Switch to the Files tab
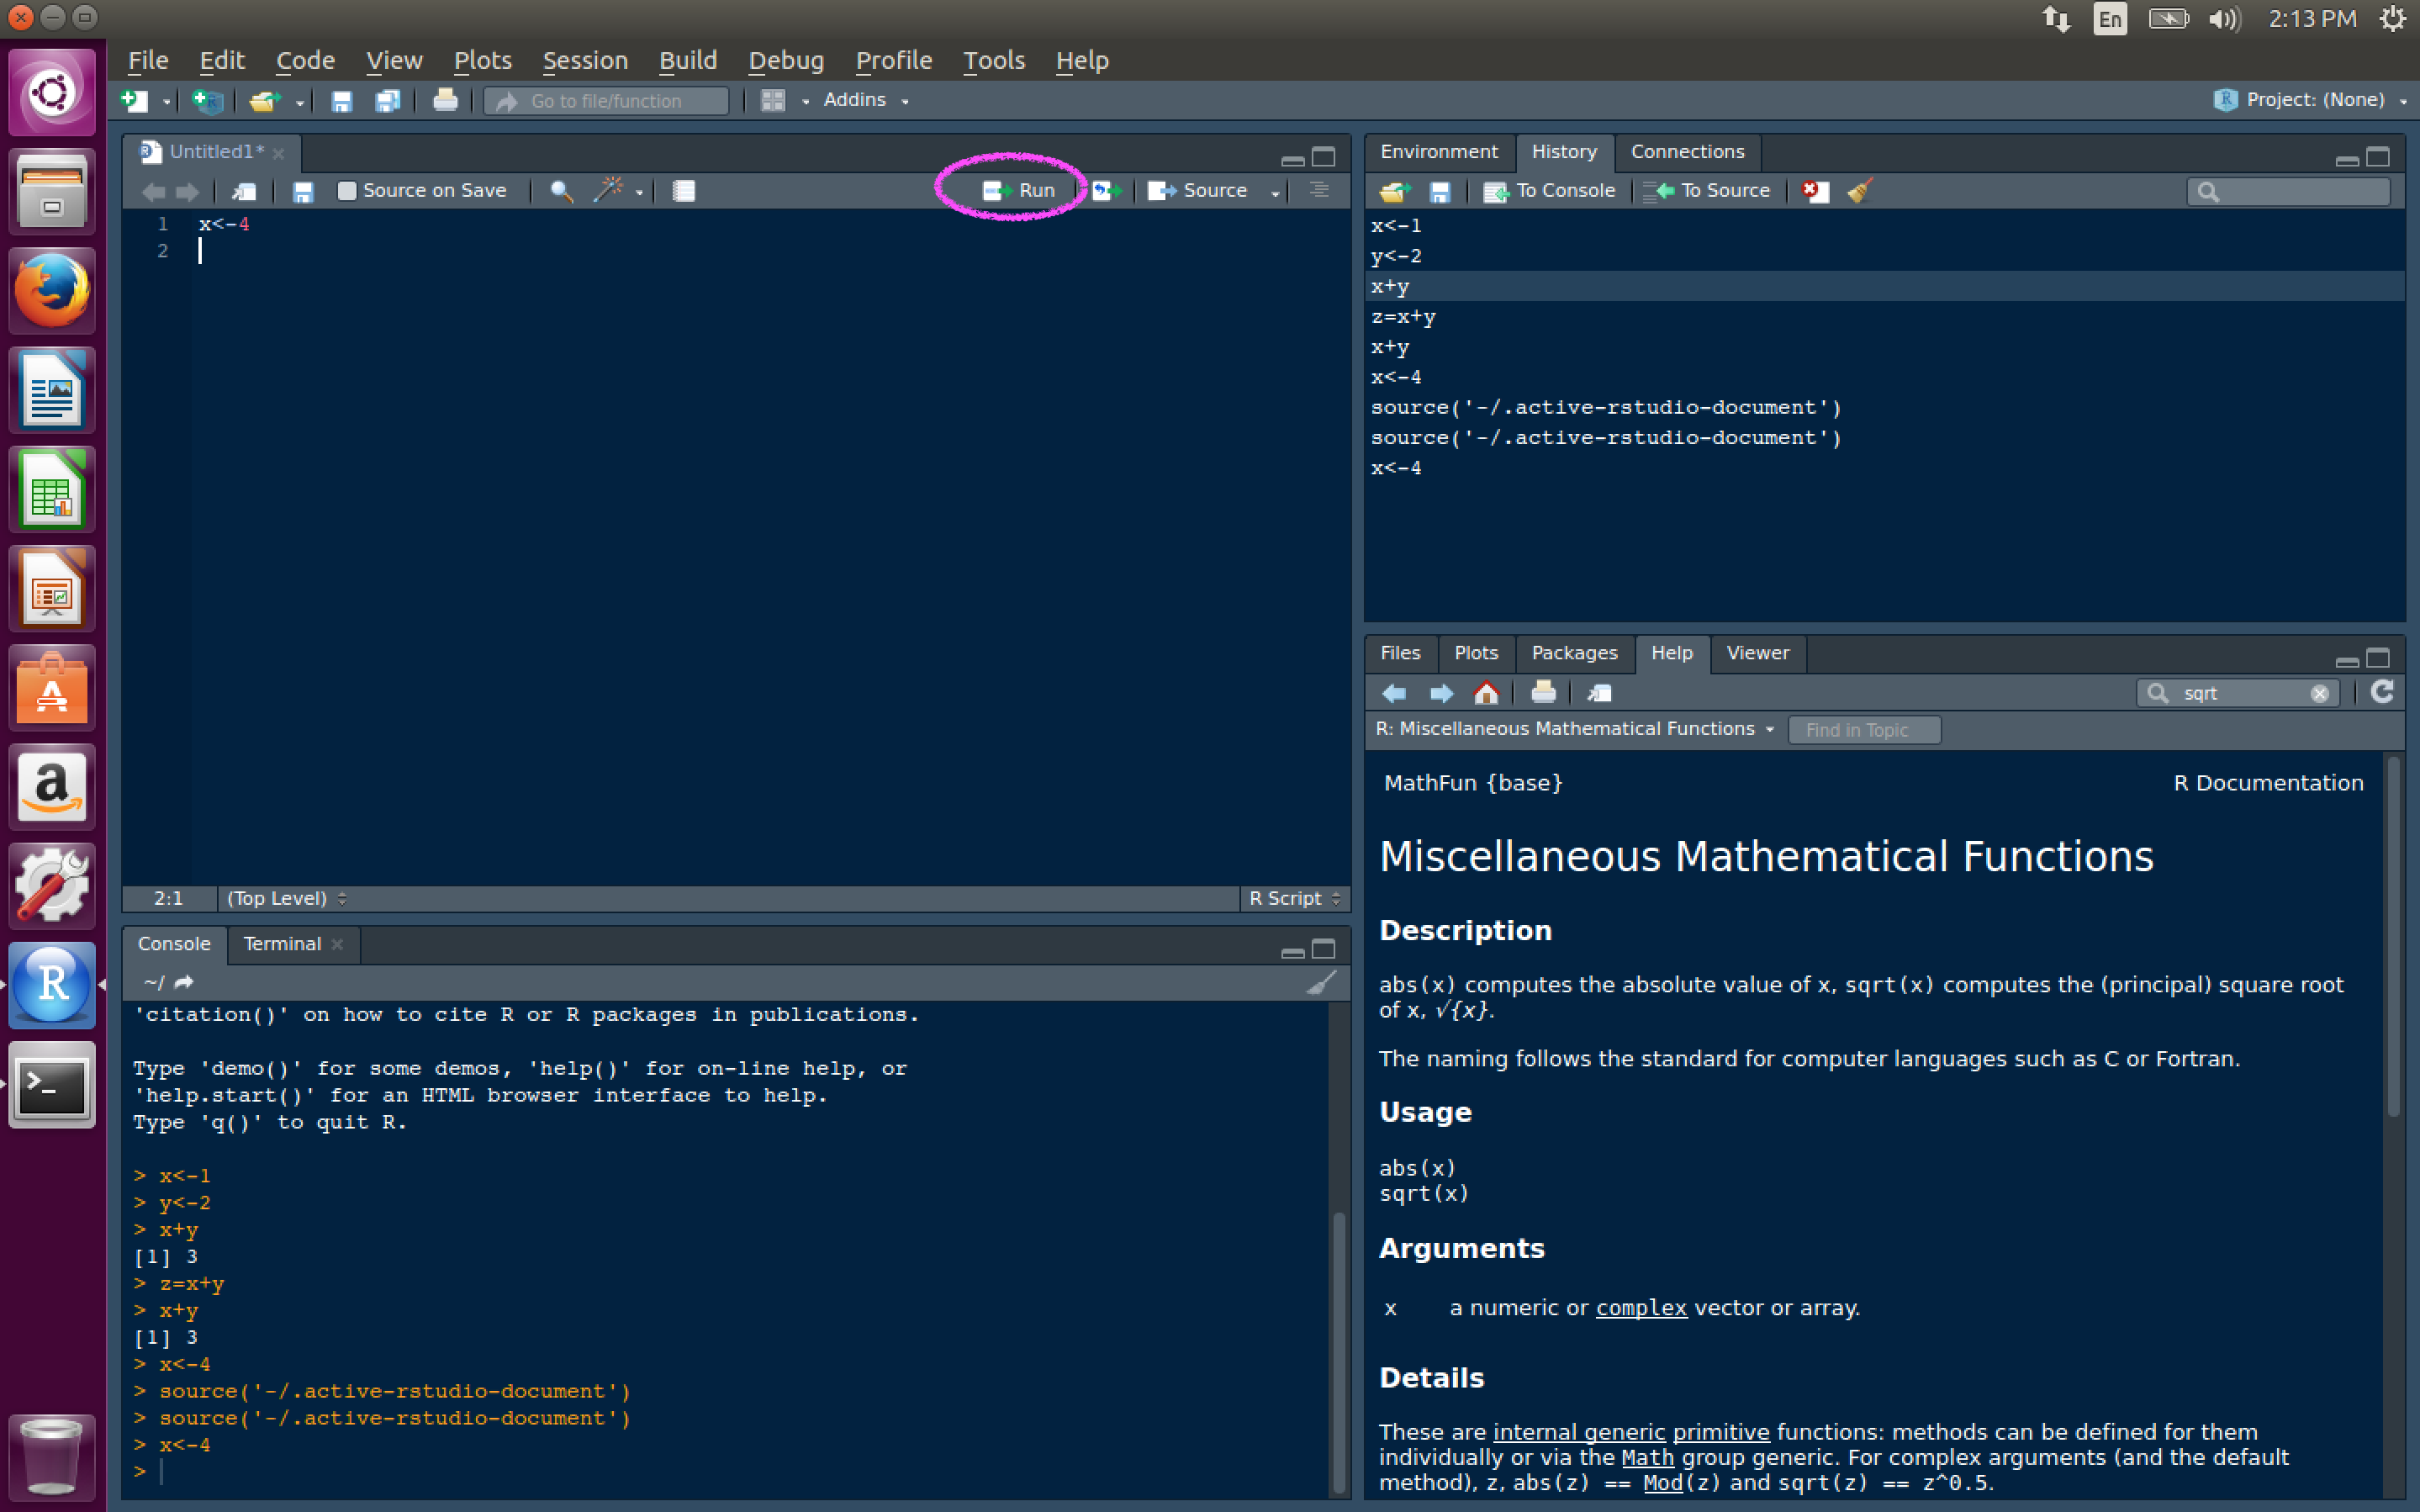The width and height of the screenshot is (2420, 1512). coord(1399,653)
